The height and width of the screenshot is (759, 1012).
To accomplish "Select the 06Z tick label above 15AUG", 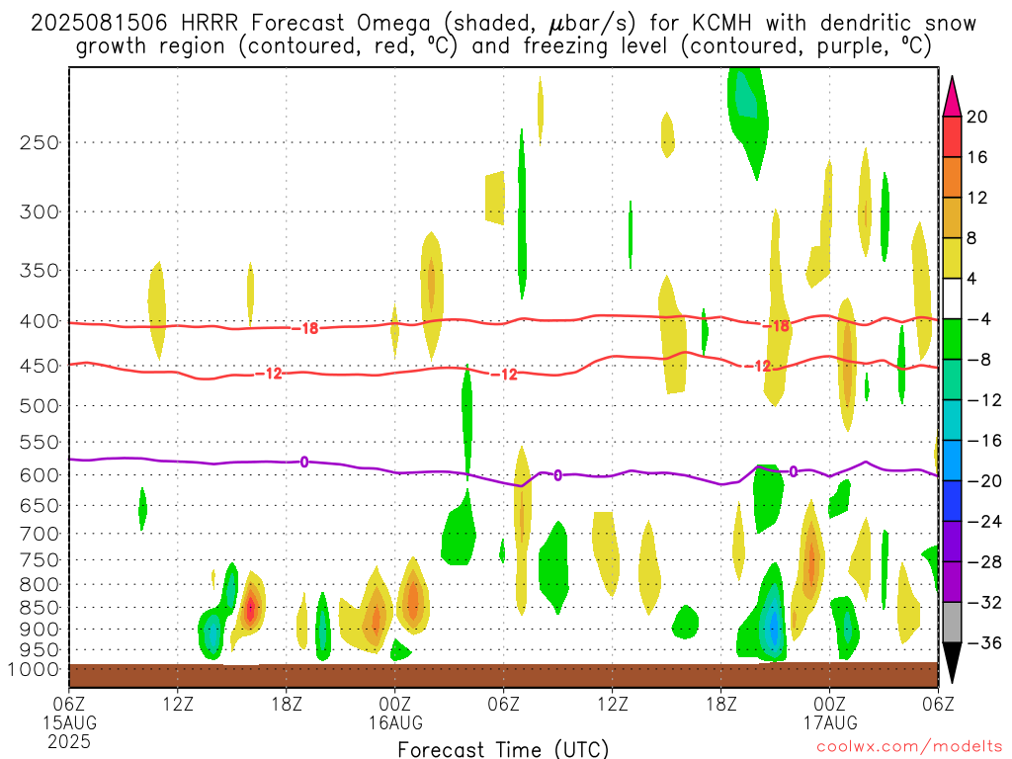I will tap(69, 703).
